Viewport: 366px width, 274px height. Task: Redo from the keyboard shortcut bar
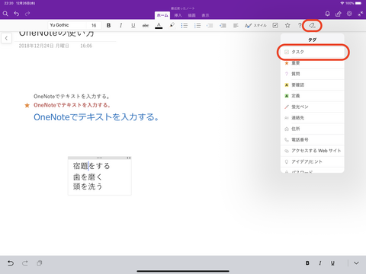click(24, 263)
